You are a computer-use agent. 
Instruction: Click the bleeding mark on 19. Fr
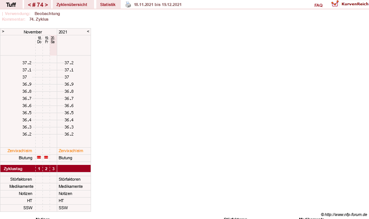[46, 157]
